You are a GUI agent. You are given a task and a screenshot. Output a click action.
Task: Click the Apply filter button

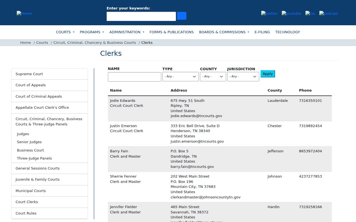coord(268,74)
